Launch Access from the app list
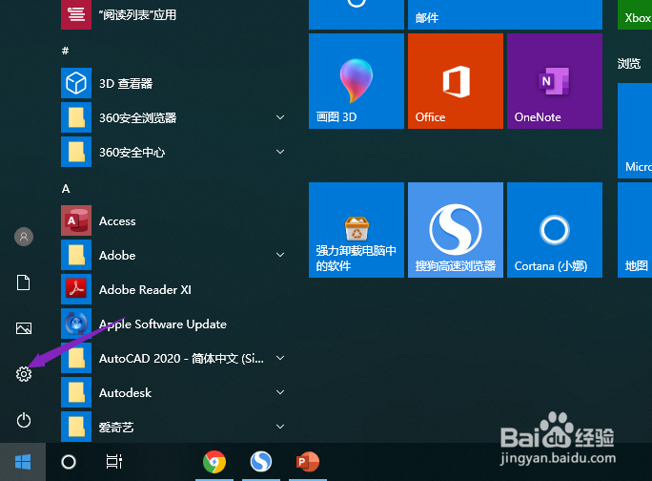Viewport: 652px width, 481px height. pos(173,220)
